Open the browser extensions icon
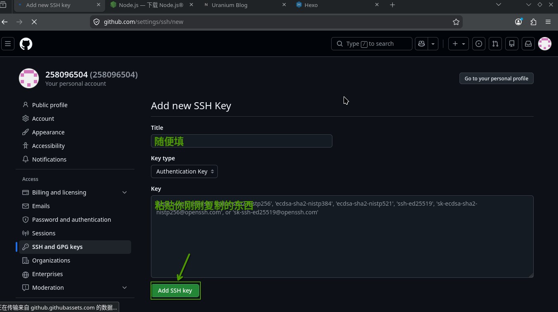 pyautogui.click(x=533, y=22)
